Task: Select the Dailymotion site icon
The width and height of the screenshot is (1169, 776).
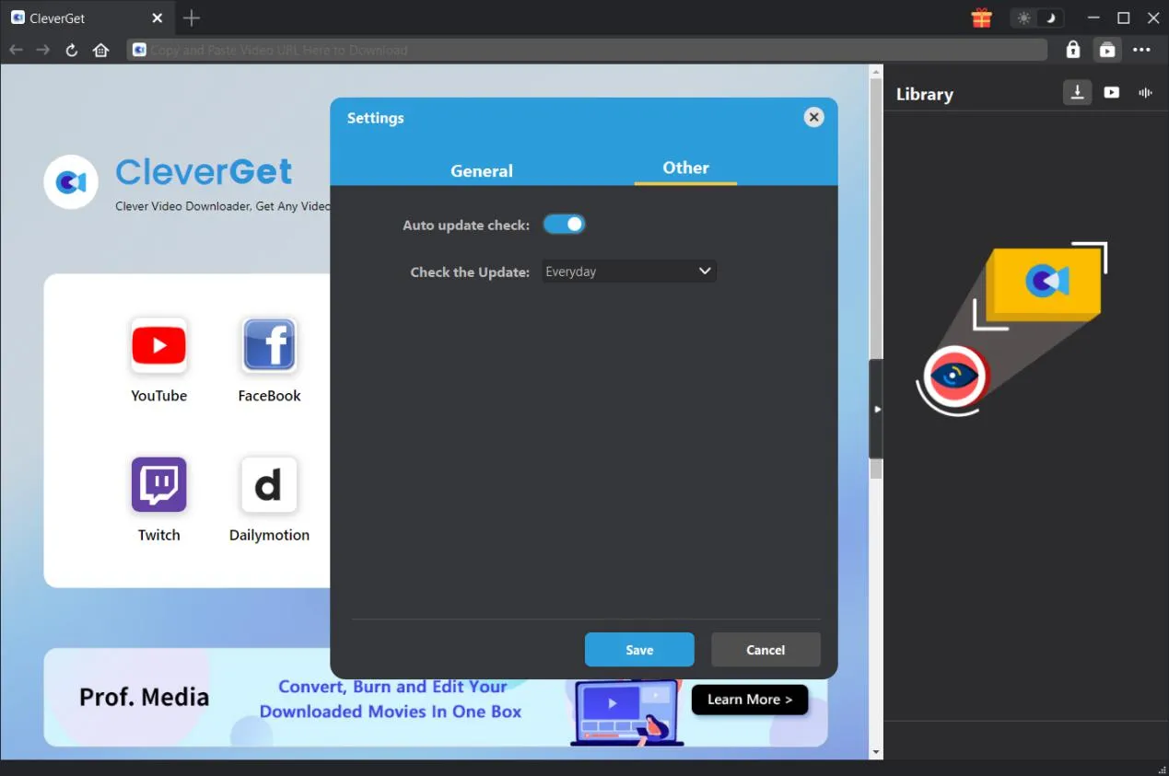Action: coord(269,485)
